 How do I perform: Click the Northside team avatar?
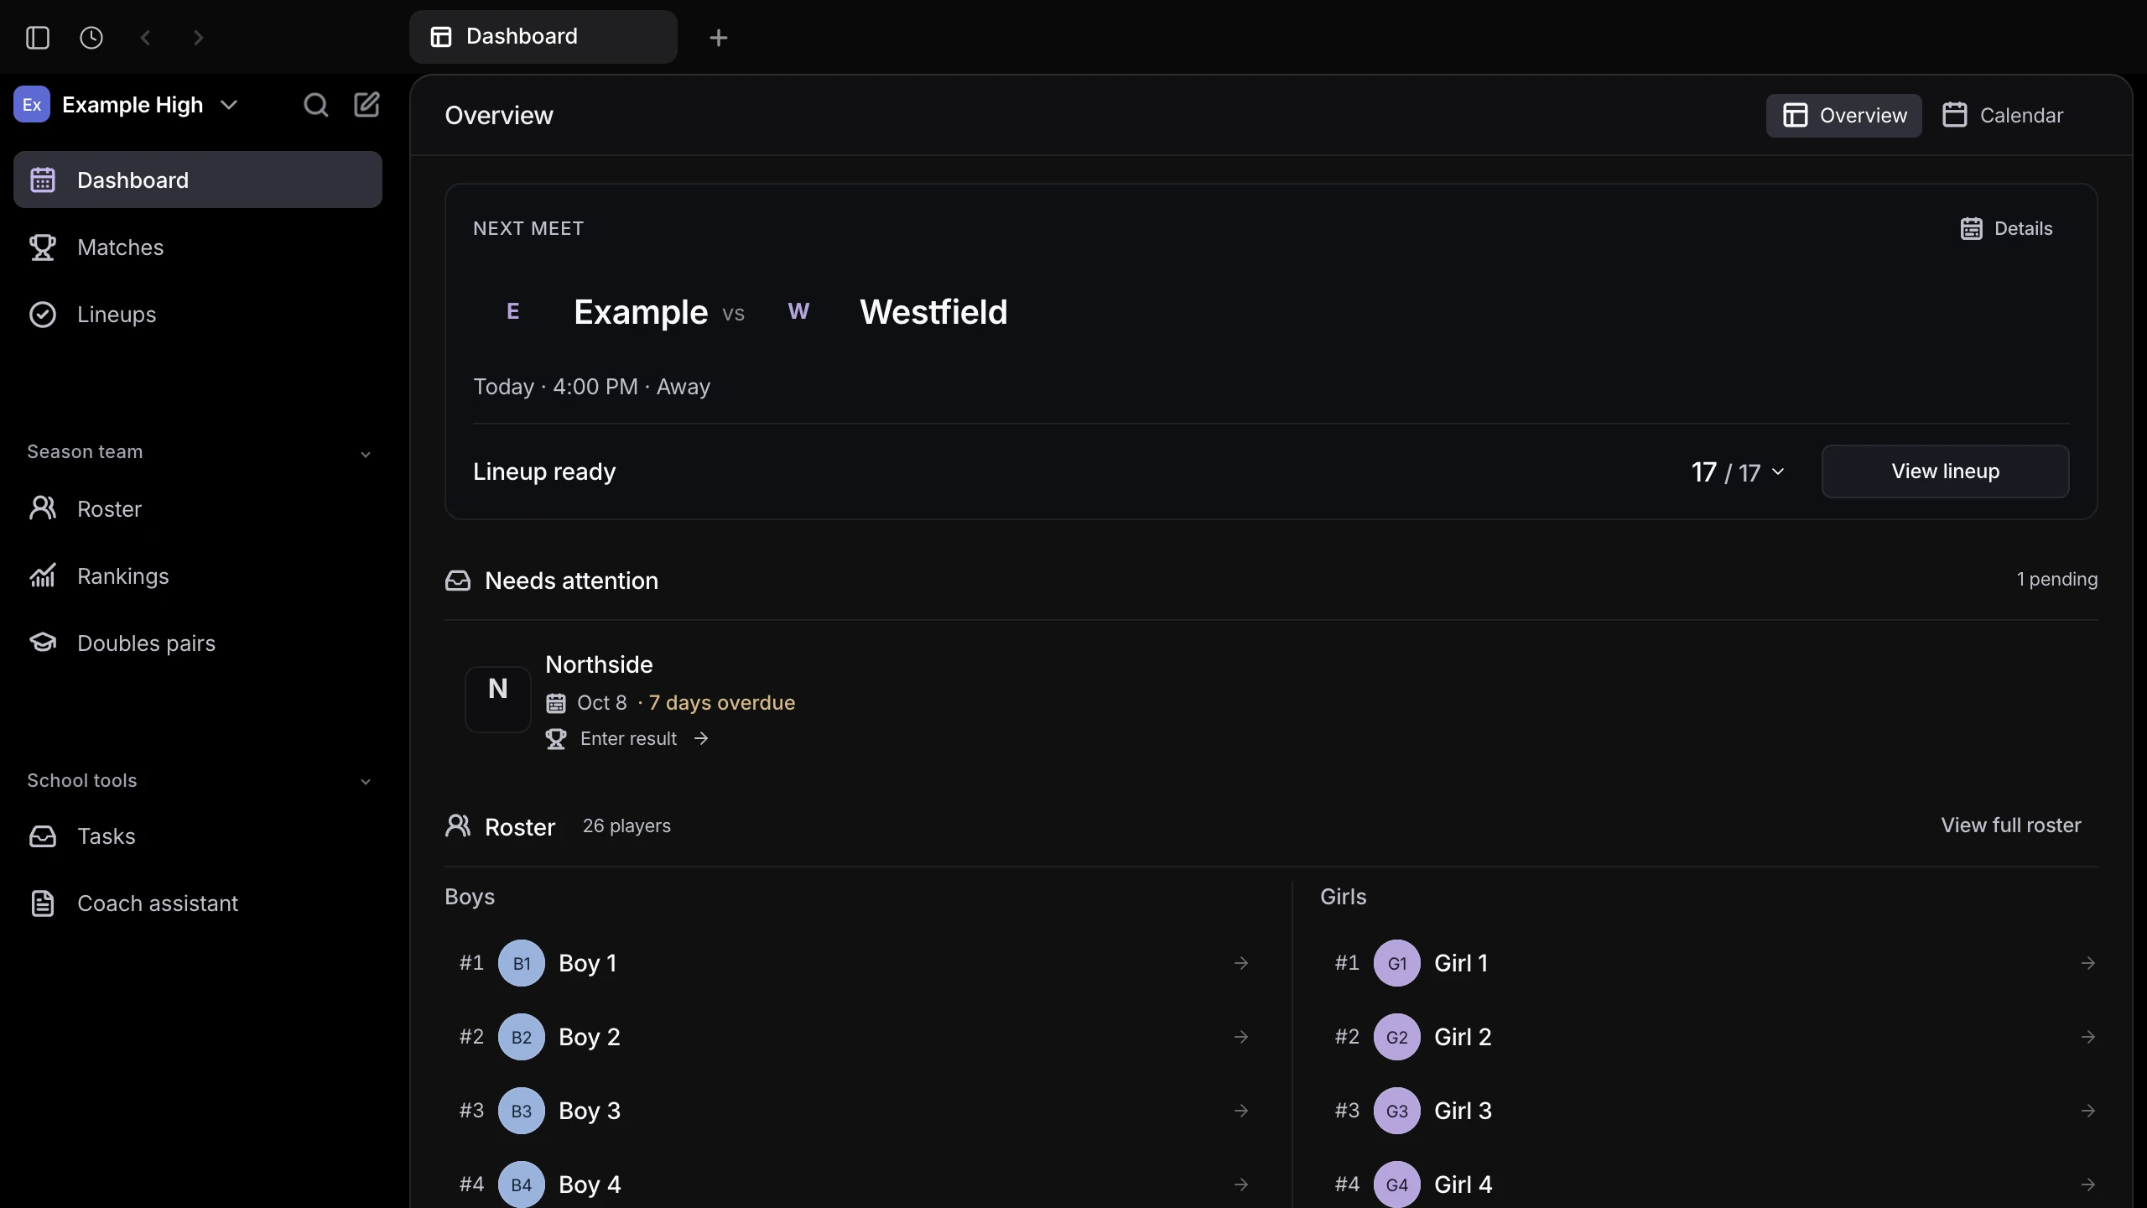point(498,699)
